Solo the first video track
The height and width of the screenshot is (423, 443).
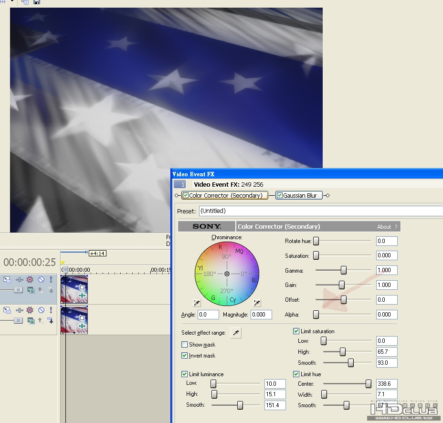(x=51, y=280)
